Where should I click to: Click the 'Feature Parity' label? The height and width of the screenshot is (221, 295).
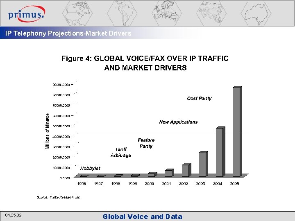coord(146,143)
